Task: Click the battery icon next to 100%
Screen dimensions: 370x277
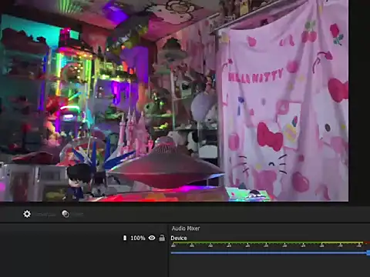Action: point(125,238)
